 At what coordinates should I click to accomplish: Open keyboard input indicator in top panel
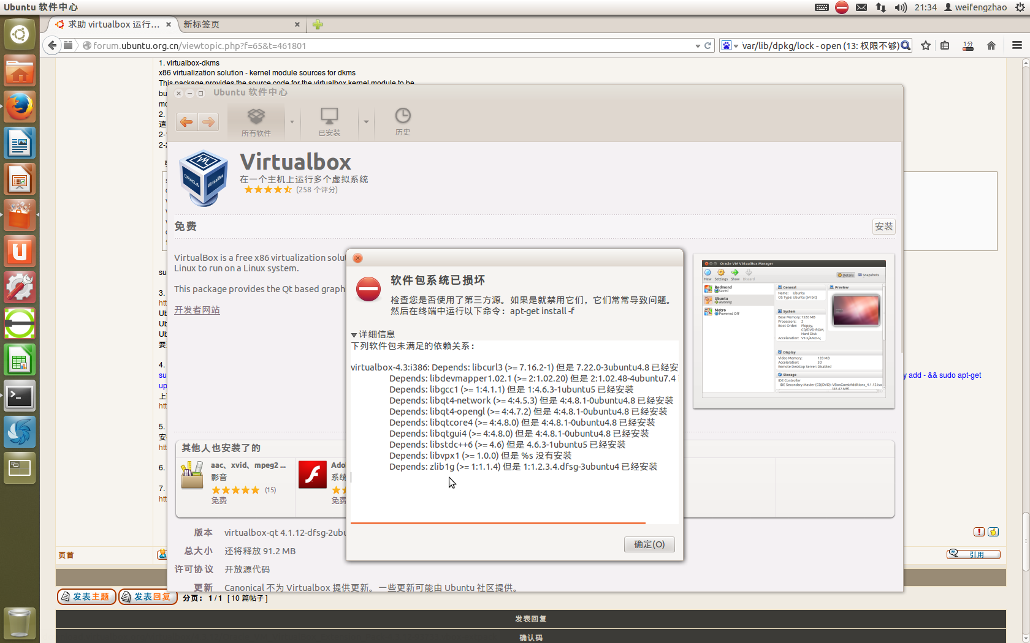pyautogui.click(x=822, y=7)
